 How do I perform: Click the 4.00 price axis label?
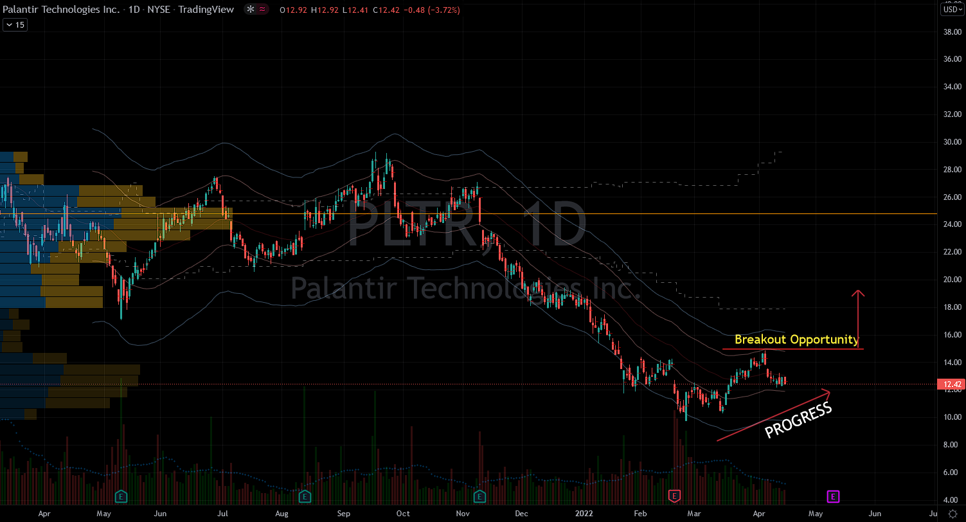(x=952, y=500)
